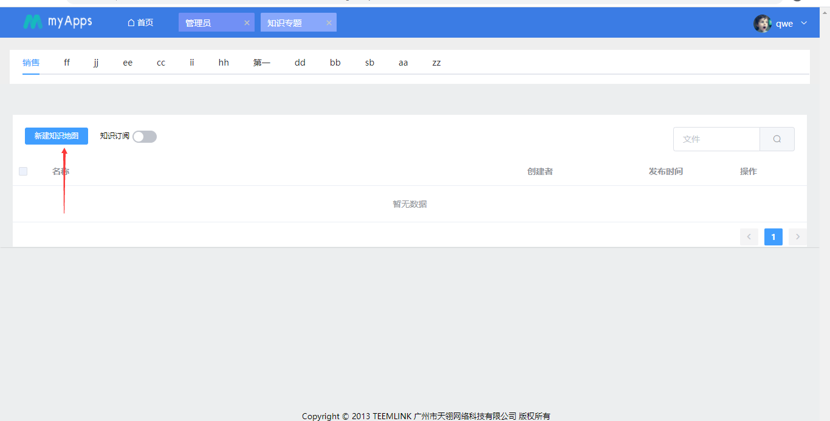The height and width of the screenshot is (421, 830).
Task: Click the myApps logo icon
Action: [33, 22]
